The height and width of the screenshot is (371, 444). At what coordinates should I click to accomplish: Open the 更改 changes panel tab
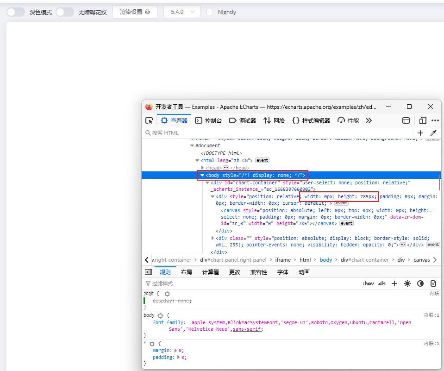[234, 272]
